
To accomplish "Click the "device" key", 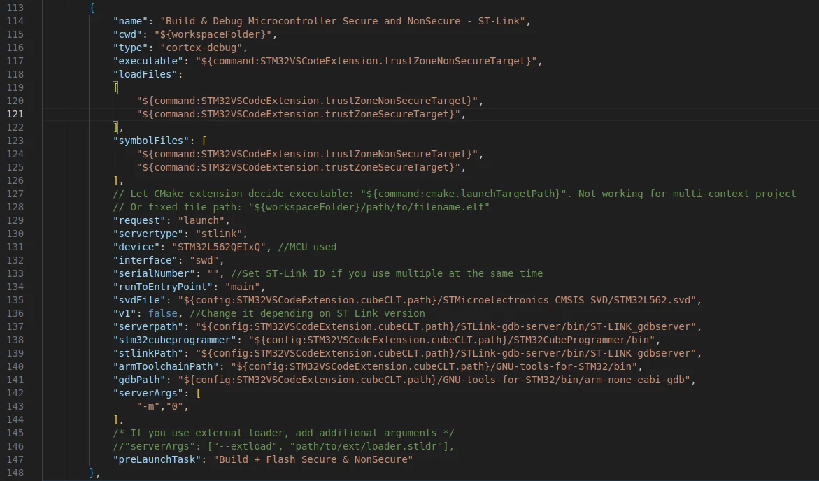I will [x=137, y=247].
